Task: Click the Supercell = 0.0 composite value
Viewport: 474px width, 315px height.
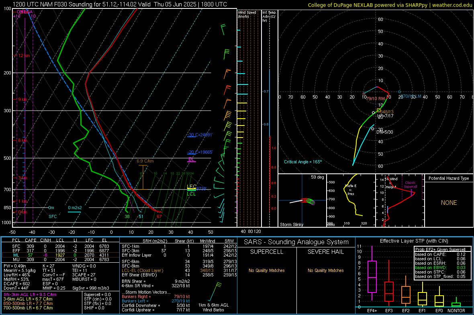Action: pos(97,294)
